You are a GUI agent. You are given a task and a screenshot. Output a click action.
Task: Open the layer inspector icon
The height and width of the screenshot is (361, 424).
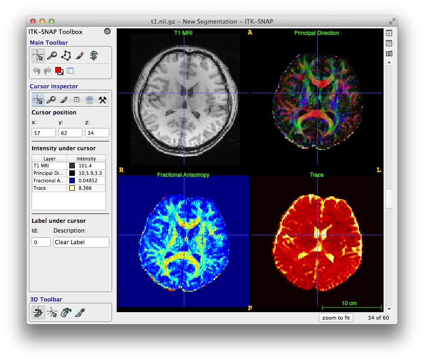[x=70, y=71]
